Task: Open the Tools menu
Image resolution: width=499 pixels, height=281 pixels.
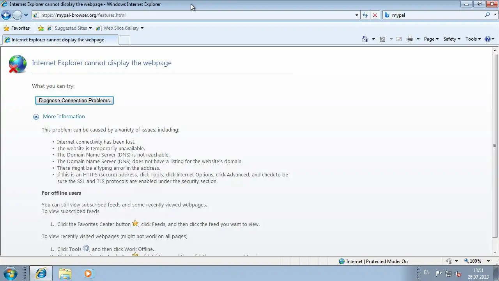Action: click(x=473, y=39)
